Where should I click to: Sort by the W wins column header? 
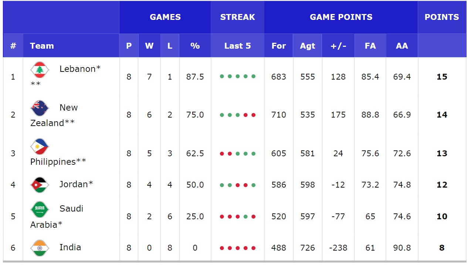pyautogui.click(x=149, y=46)
